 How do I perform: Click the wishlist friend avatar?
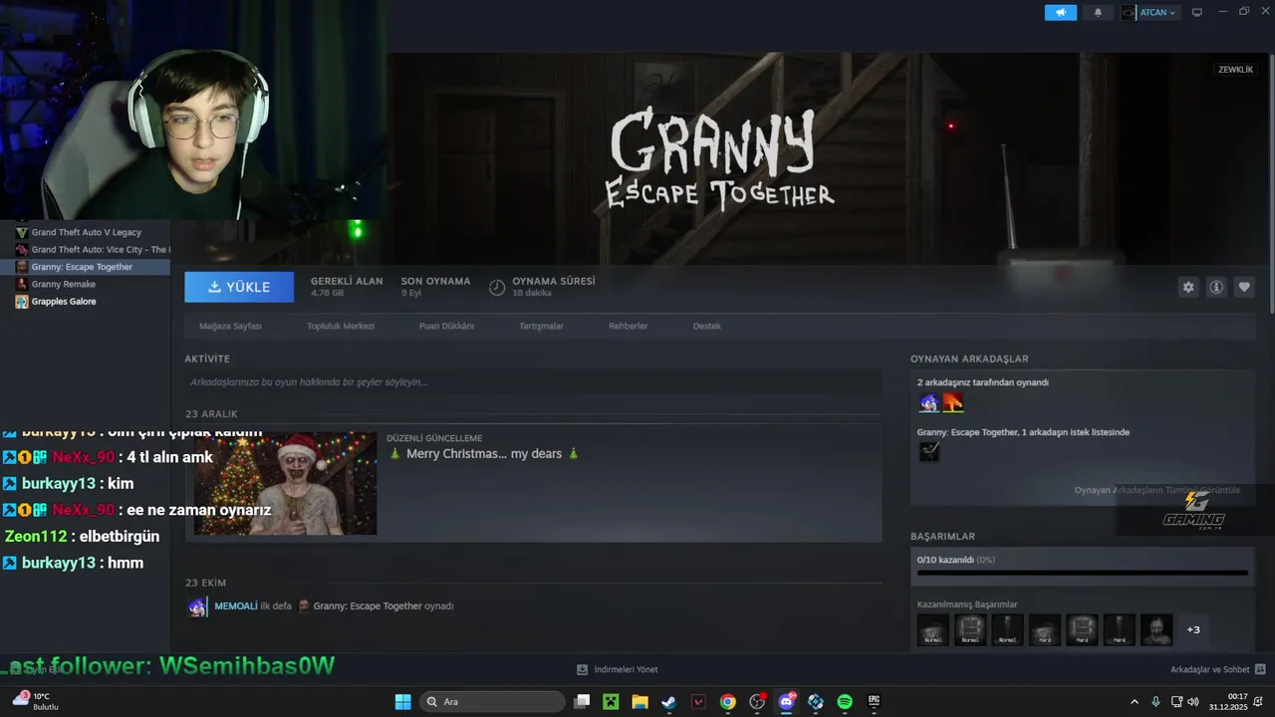[928, 451]
